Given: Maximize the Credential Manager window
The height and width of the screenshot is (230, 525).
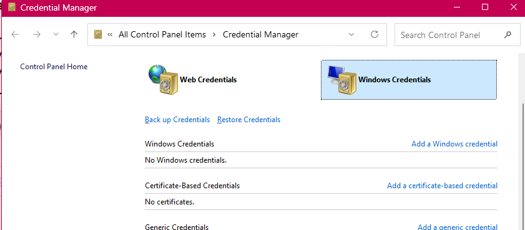Looking at the screenshot, I should [485, 7].
